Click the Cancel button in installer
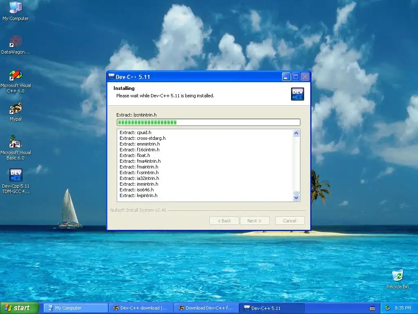The height and width of the screenshot is (314, 418). [x=290, y=221]
